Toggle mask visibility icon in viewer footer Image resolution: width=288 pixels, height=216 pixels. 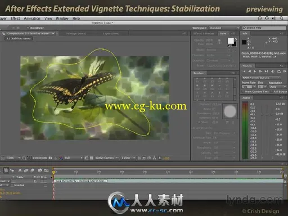(x=29, y=158)
